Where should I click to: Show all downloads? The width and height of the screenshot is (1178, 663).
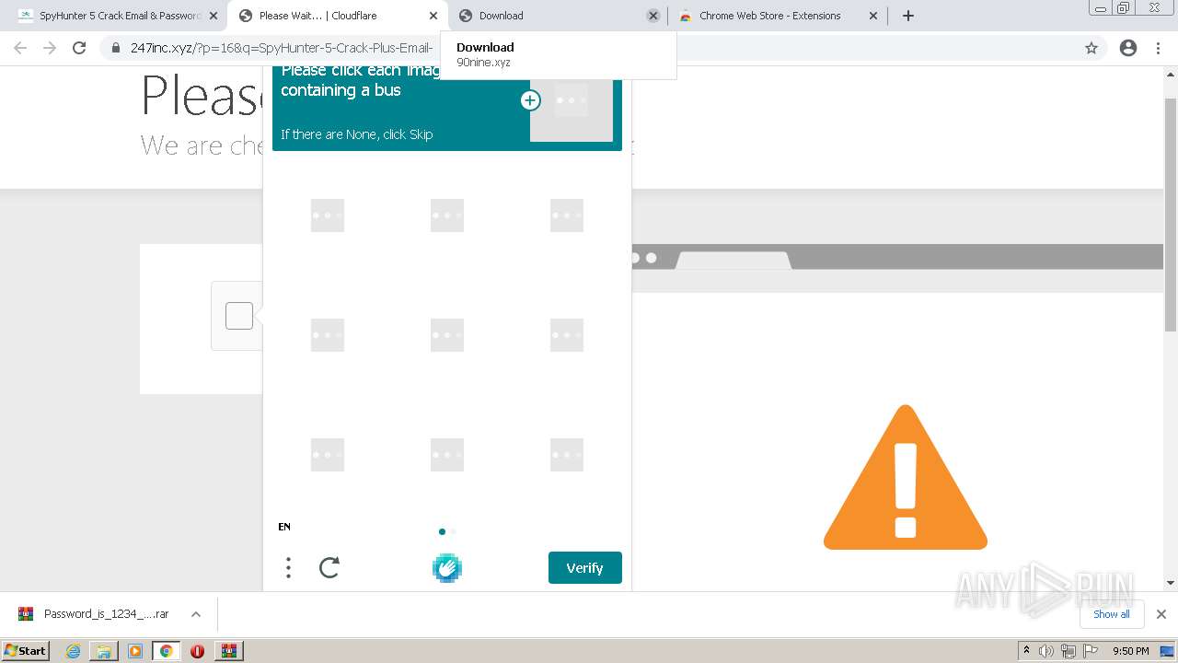1112,614
